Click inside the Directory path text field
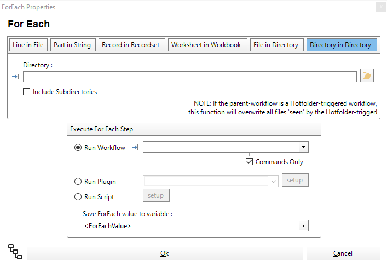This screenshot has width=387, height=267. pyautogui.click(x=189, y=77)
